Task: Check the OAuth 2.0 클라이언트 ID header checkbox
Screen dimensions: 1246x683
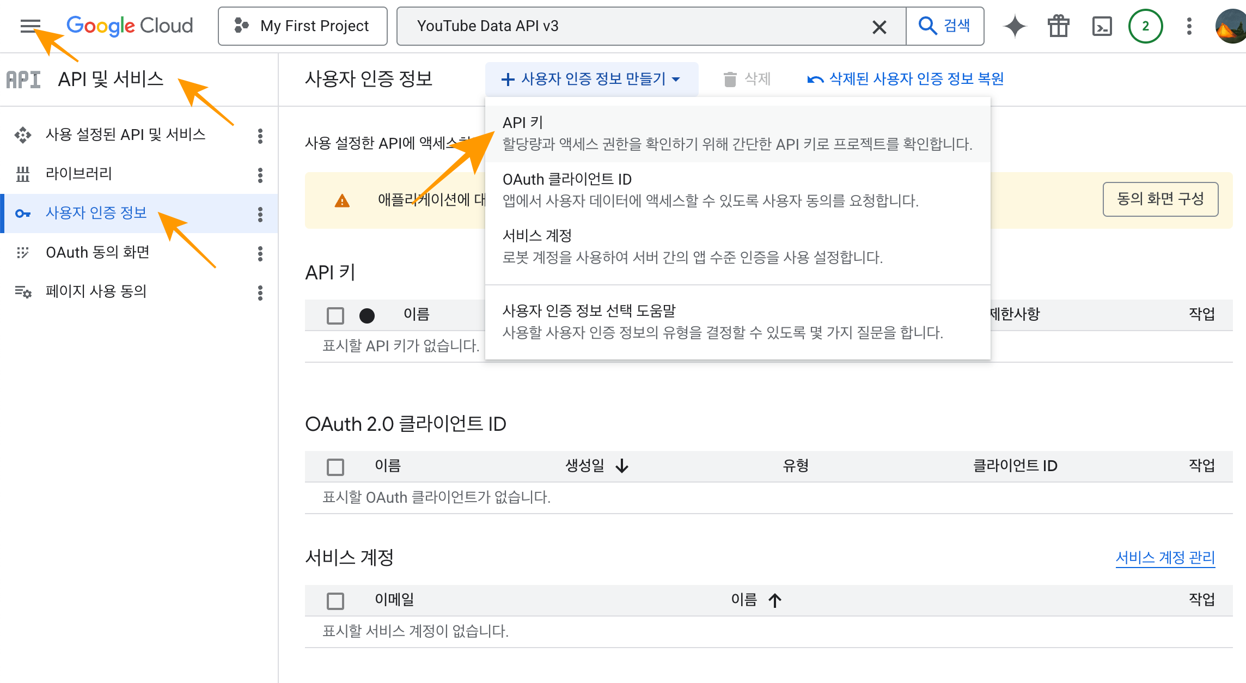Action: (x=335, y=466)
